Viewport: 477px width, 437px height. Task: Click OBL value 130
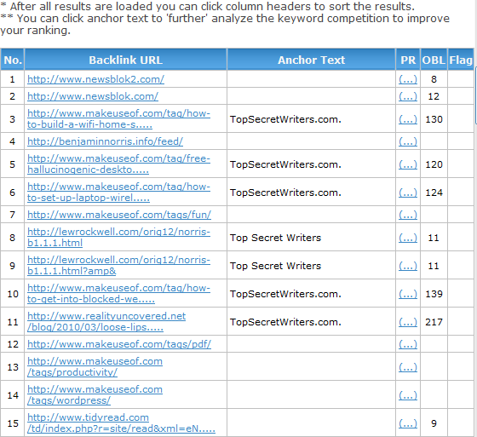(x=434, y=119)
